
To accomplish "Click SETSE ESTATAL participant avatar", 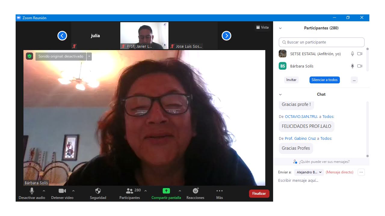I will (283, 54).
